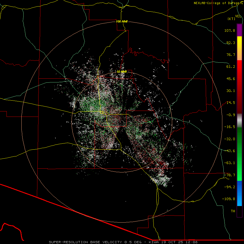Select the 107.8 legend value

pos(230,30)
